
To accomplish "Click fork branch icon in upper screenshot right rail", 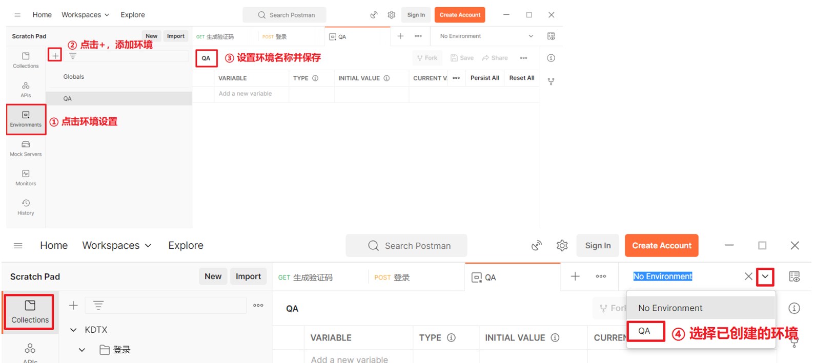I will [551, 81].
